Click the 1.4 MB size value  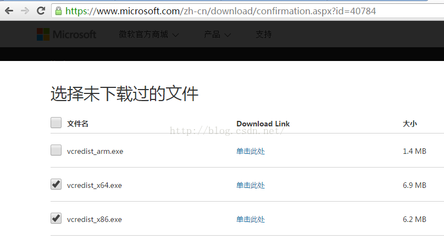click(x=414, y=151)
